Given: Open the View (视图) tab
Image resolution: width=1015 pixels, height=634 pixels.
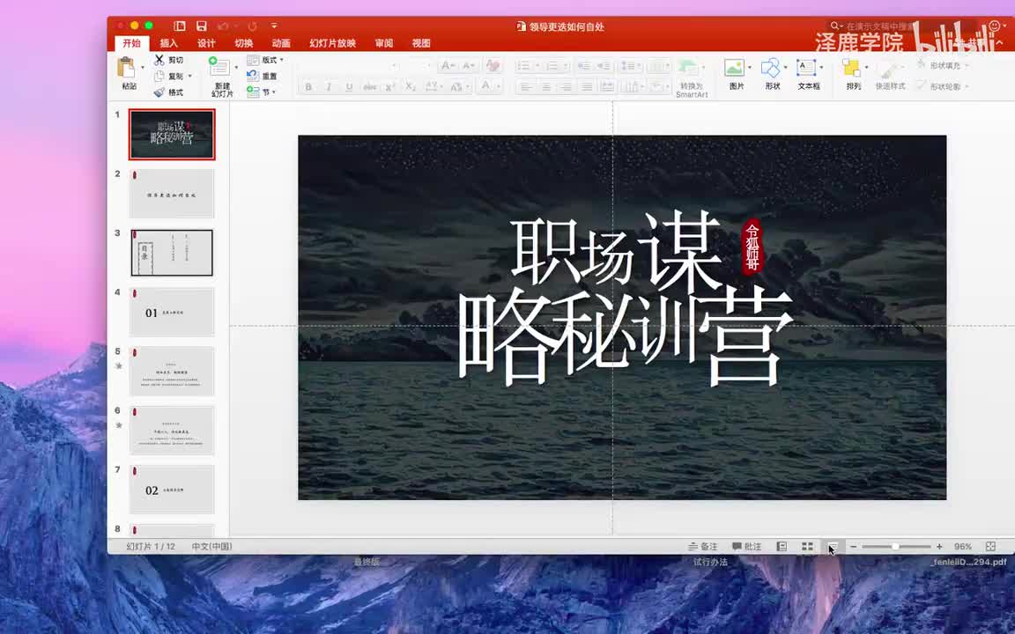Looking at the screenshot, I should point(421,43).
